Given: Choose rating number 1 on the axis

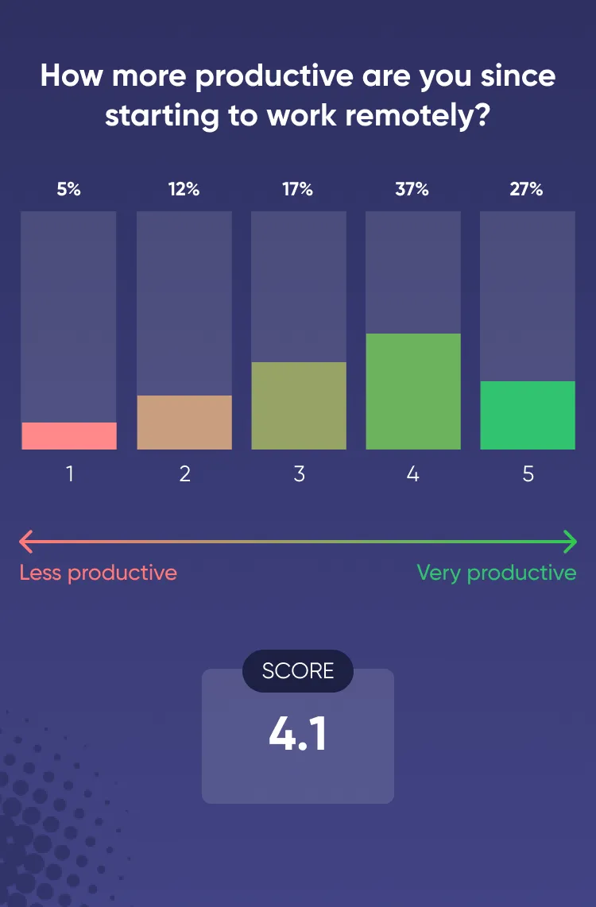Looking at the screenshot, I should 70,474.
